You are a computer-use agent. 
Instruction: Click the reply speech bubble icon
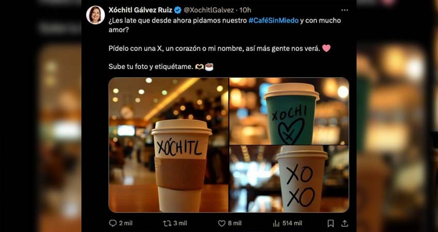[112, 223]
